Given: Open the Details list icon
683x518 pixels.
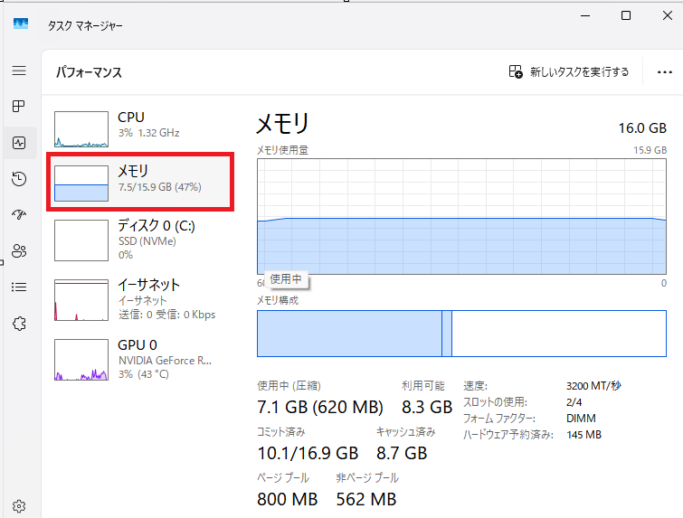Looking at the screenshot, I should pyautogui.click(x=19, y=287).
